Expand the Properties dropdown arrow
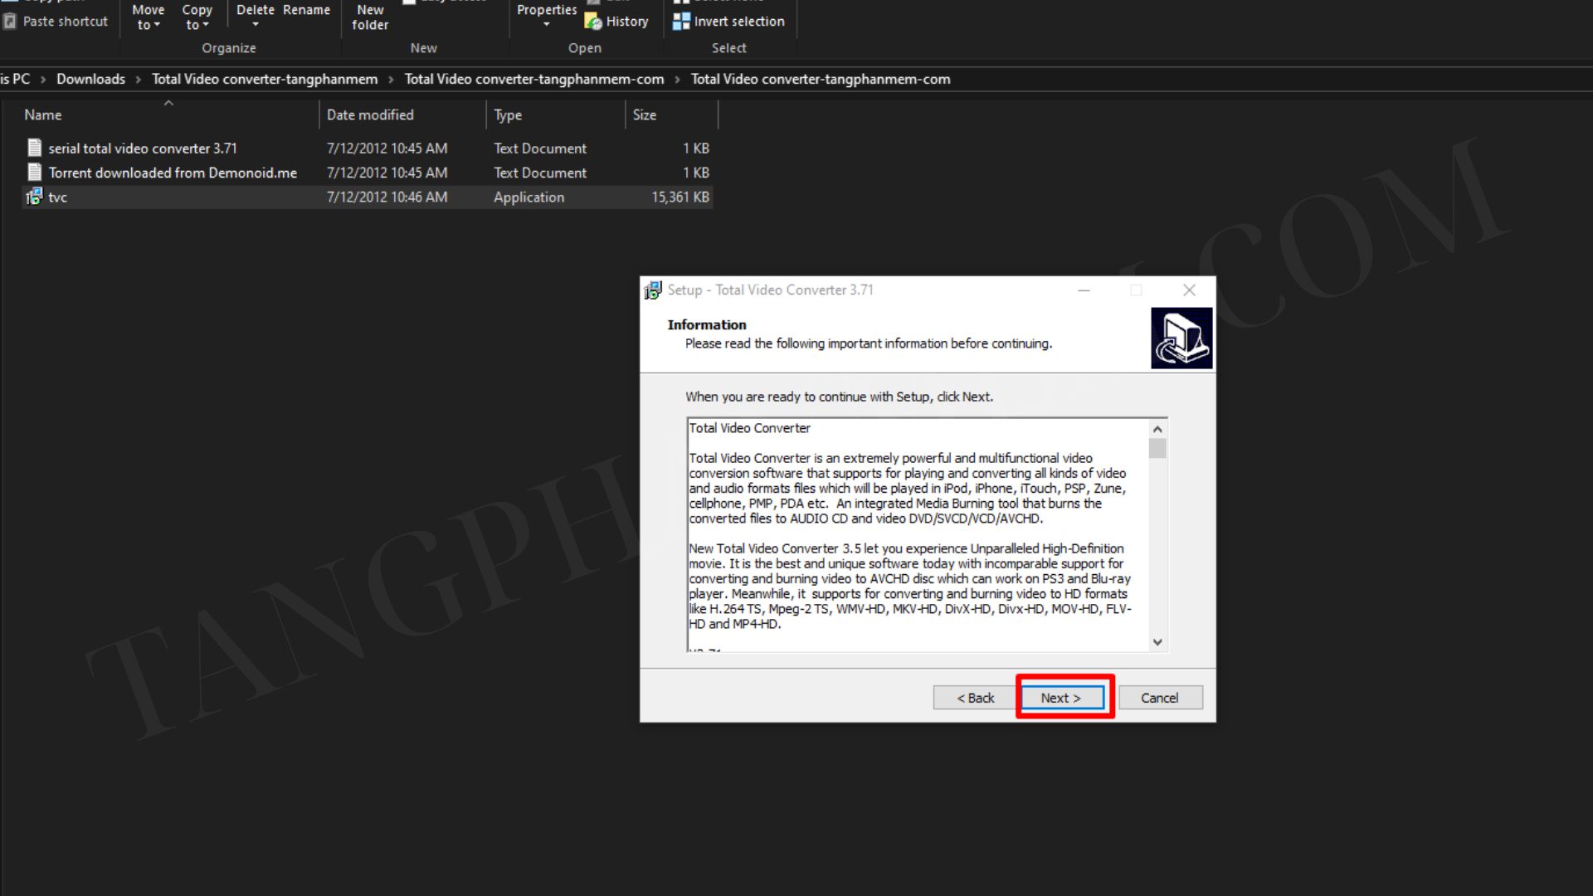Image resolution: width=1593 pixels, height=896 pixels. pyautogui.click(x=546, y=25)
